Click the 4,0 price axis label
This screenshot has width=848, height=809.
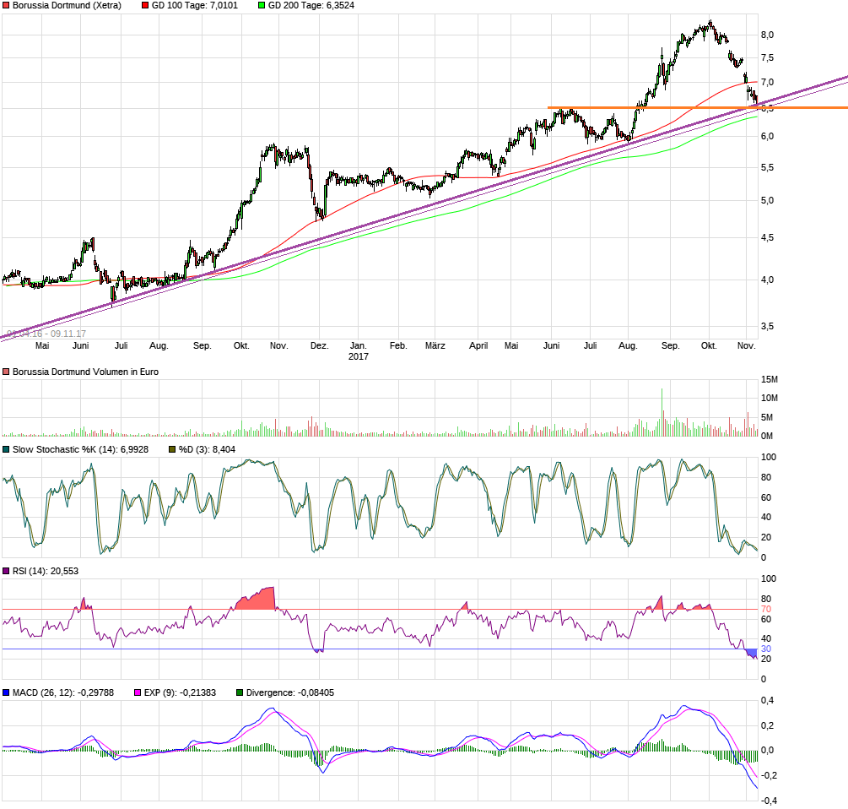[767, 280]
